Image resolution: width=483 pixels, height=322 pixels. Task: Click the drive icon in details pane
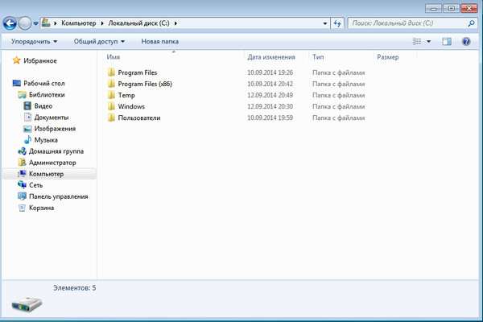click(27, 304)
